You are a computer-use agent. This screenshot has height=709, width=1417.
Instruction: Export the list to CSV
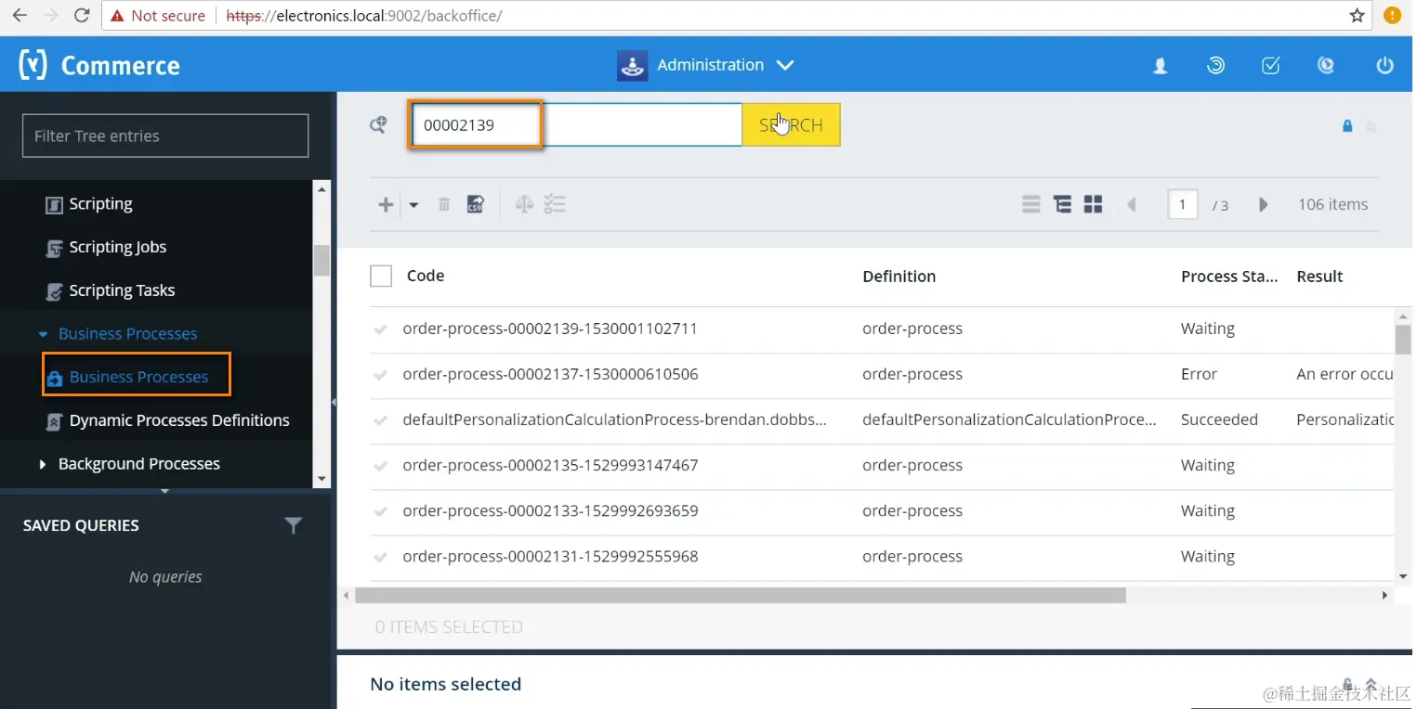[475, 203]
